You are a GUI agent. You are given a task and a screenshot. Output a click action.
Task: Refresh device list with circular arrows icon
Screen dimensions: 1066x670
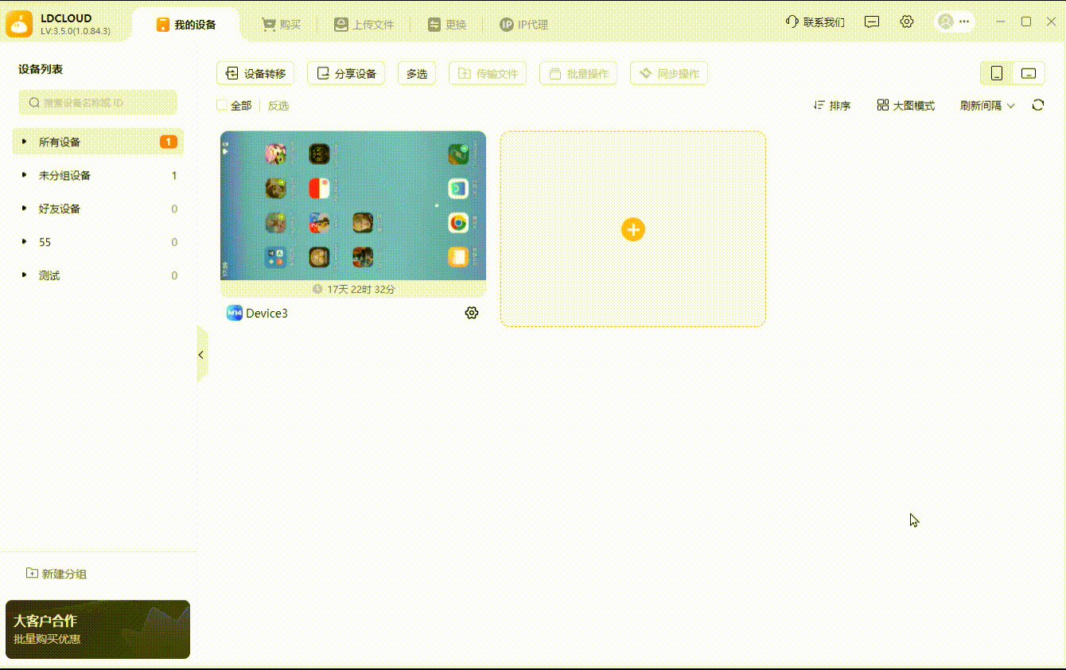click(x=1037, y=105)
